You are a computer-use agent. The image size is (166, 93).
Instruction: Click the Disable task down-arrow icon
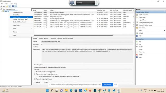point(137,47)
